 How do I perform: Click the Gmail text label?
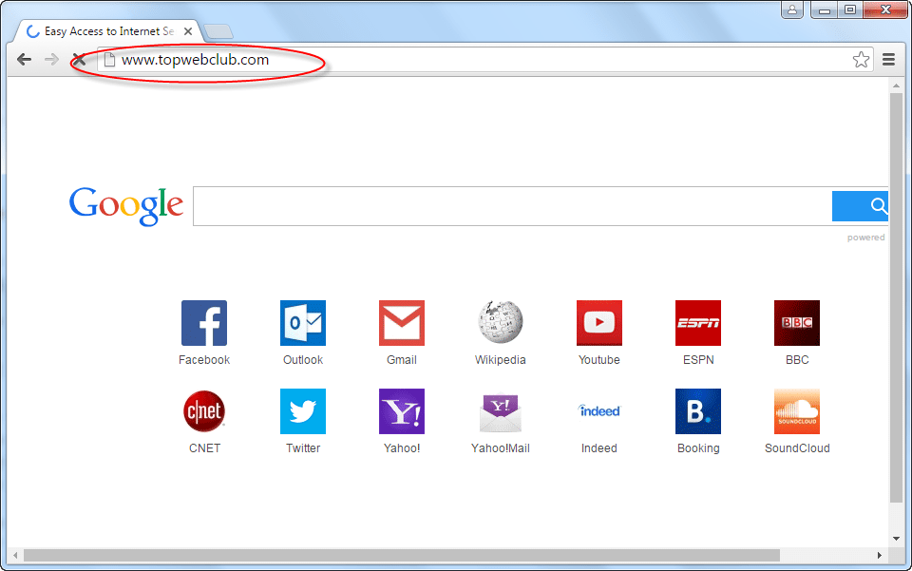[x=402, y=360]
